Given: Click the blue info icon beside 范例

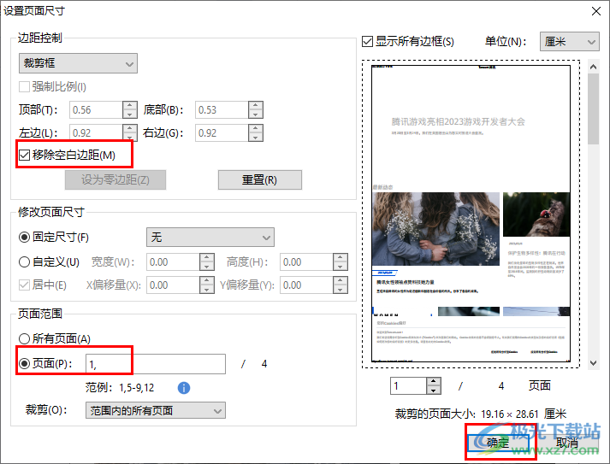Looking at the screenshot, I should pyautogui.click(x=184, y=387).
